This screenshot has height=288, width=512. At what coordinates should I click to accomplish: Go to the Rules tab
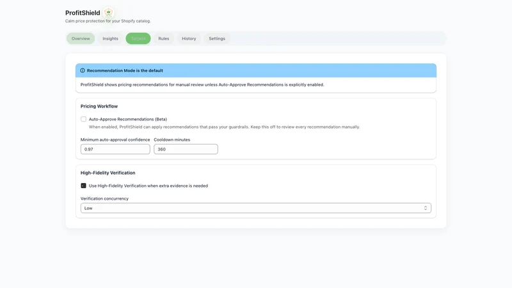click(164, 38)
